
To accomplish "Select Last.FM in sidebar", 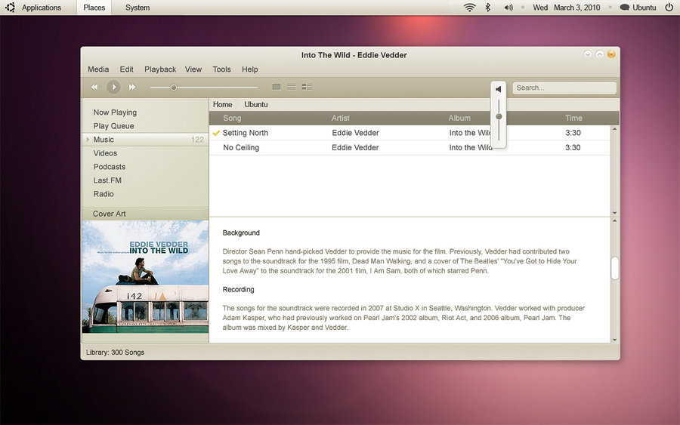I will [107, 180].
